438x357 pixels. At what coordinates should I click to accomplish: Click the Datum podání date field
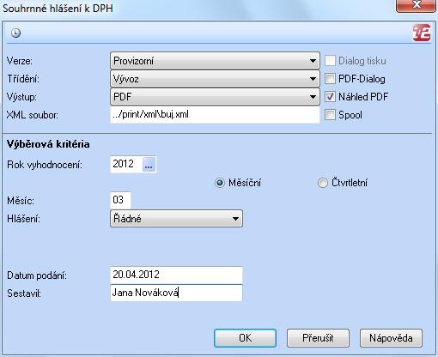[x=176, y=275]
